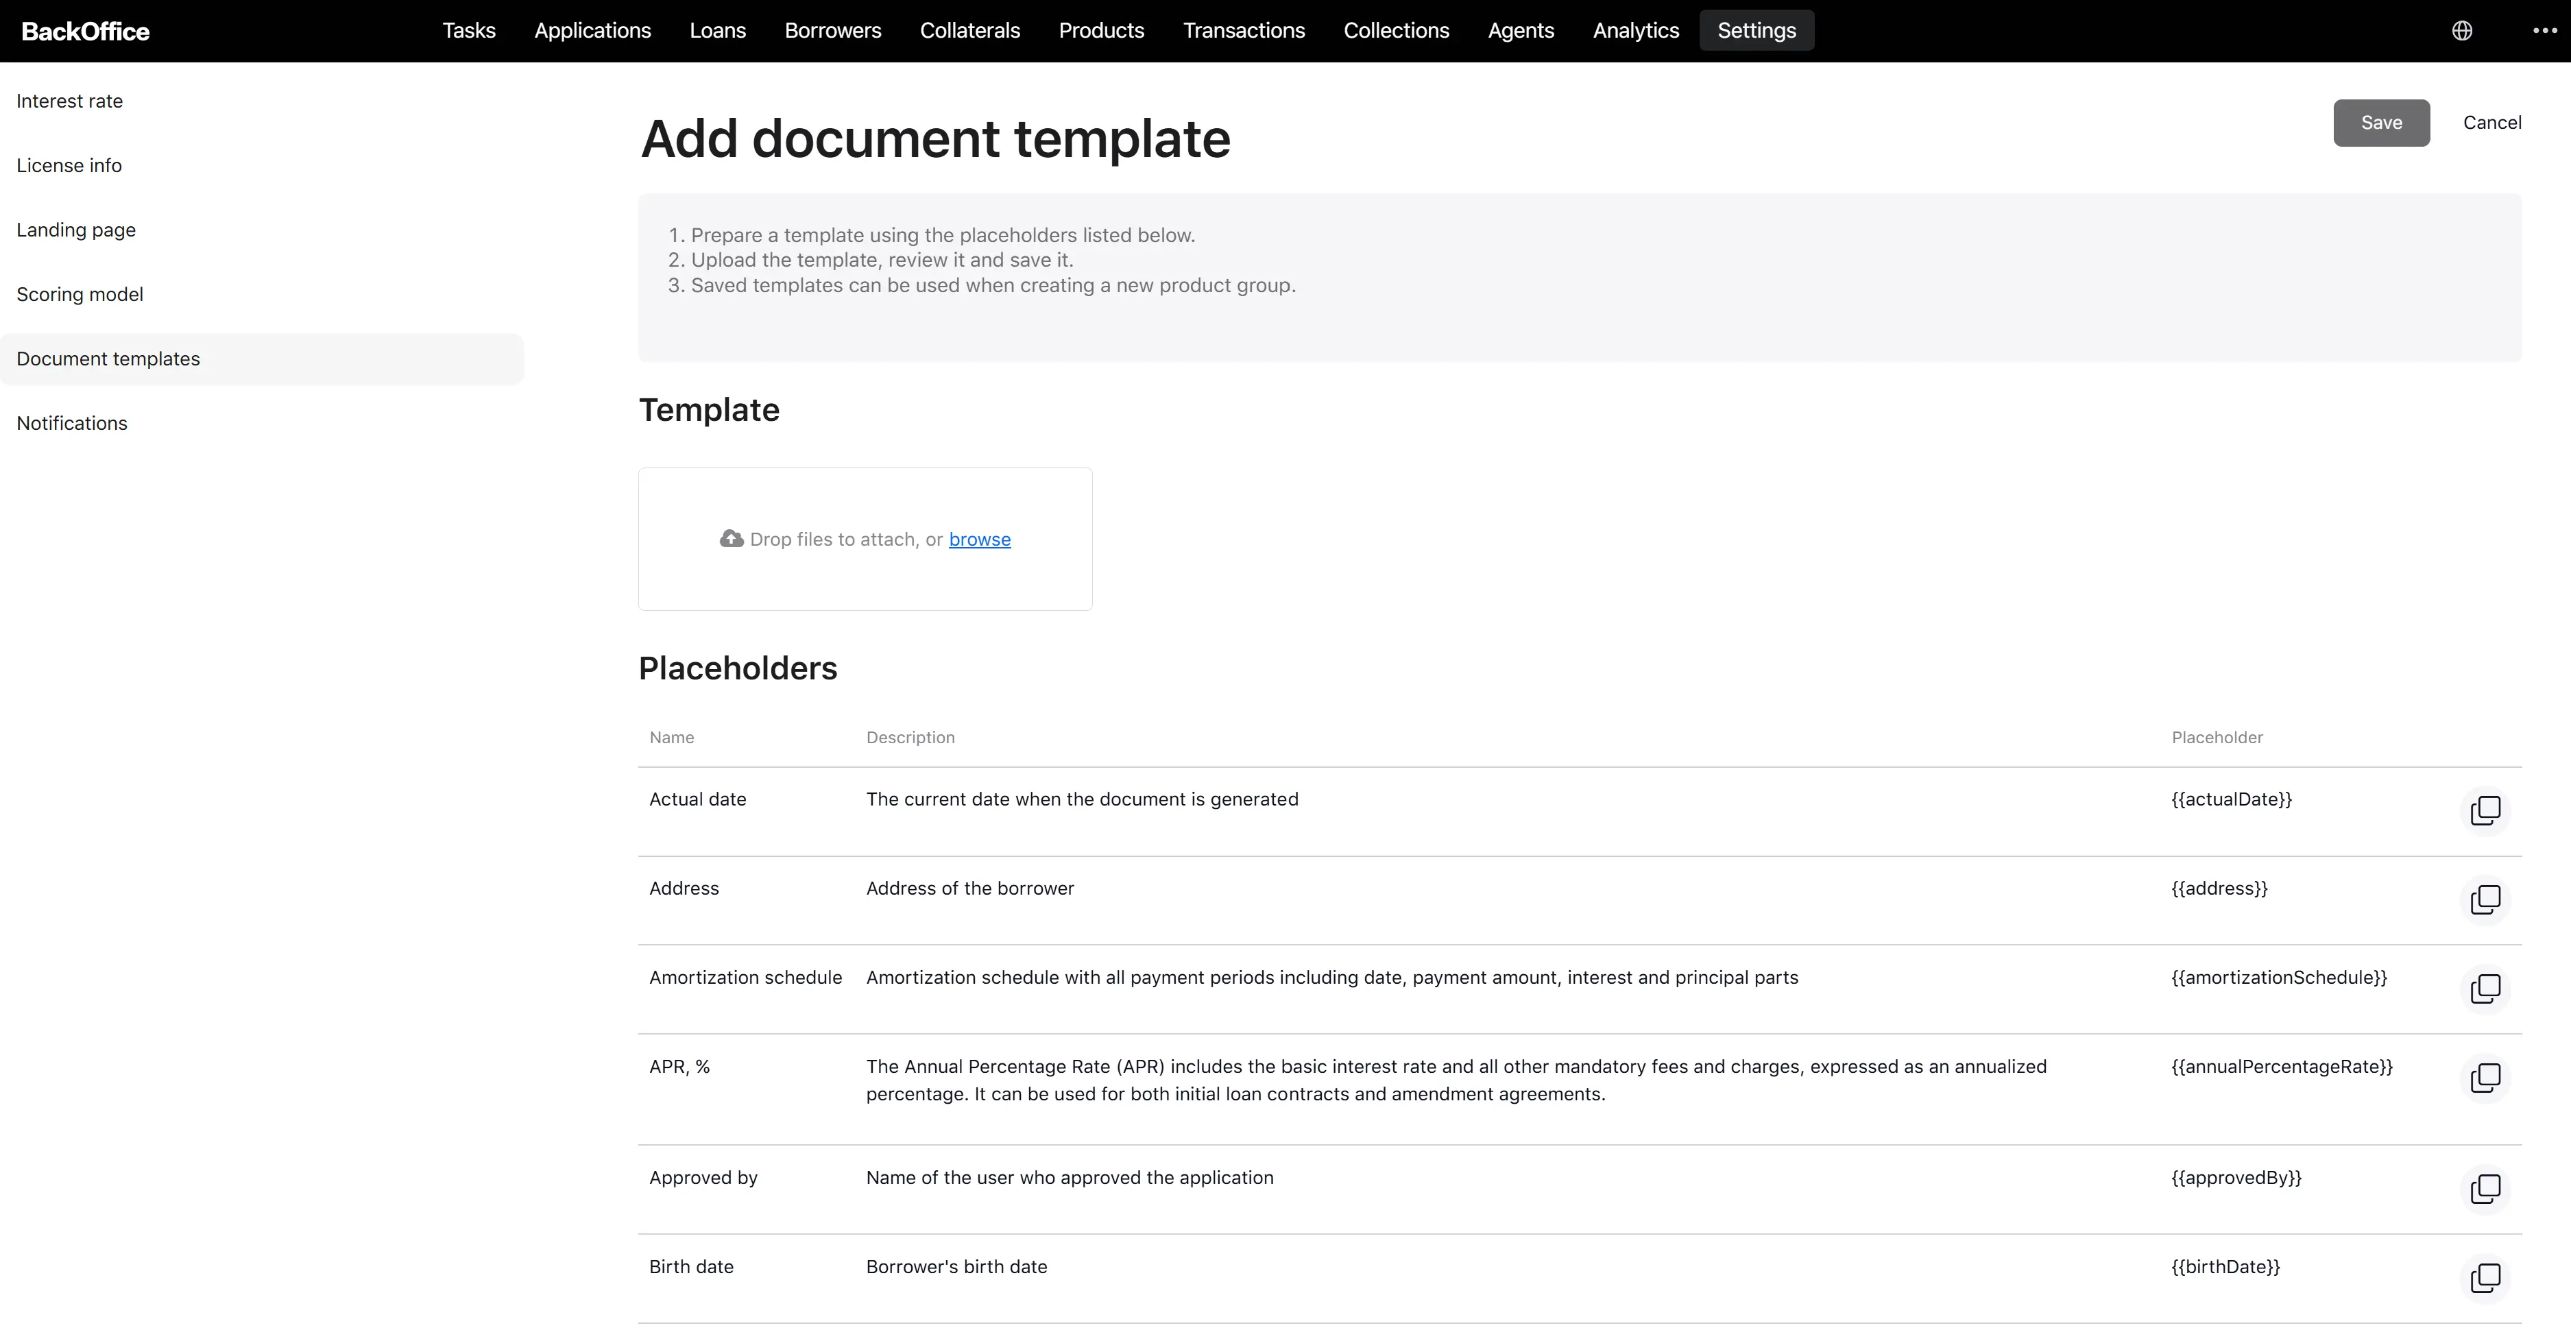
Task: Click the file drop zone area
Action: coord(865,539)
